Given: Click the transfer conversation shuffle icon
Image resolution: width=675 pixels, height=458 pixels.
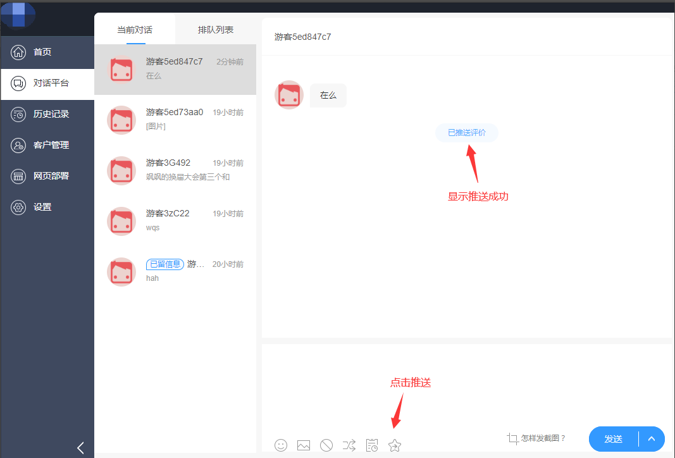Looking at the screenshot, I should (349, 445).
